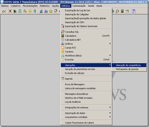Click the Executar menu icon
This screenshot has width=149, height=127.
(x=63, y=60)
